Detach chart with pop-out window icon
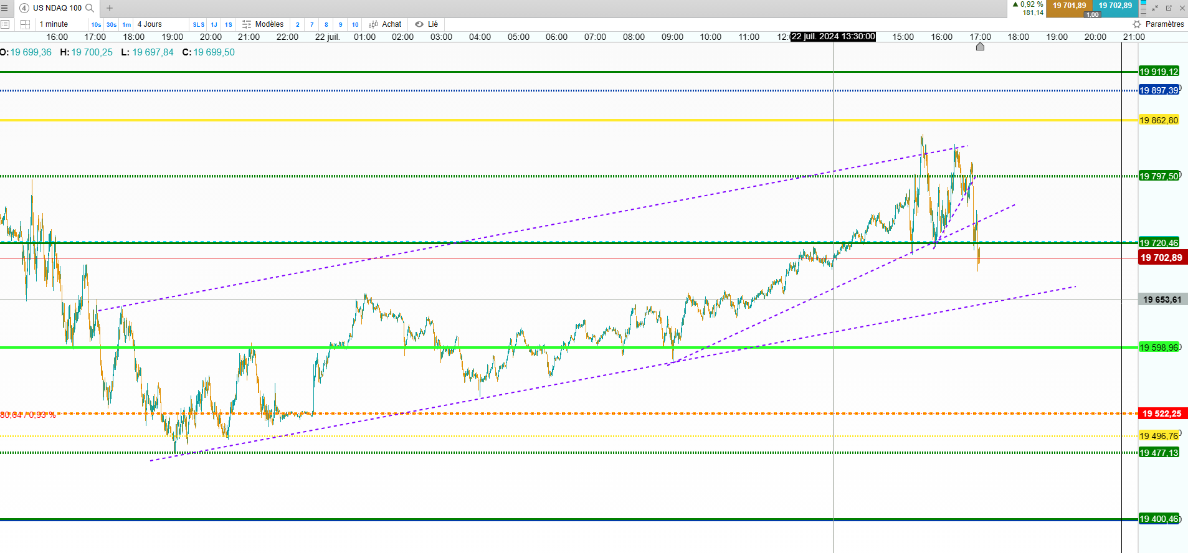Screen dimensions: 1188x553 tap(1169, 8)
